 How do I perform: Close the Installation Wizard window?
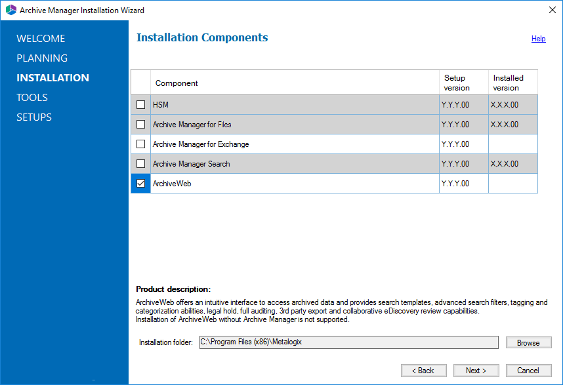(x=553, y=10)
